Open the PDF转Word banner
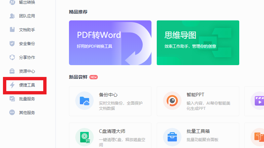The height and width of the screenshot is (148, 264). pyautogui.click(x=110, y=43)
